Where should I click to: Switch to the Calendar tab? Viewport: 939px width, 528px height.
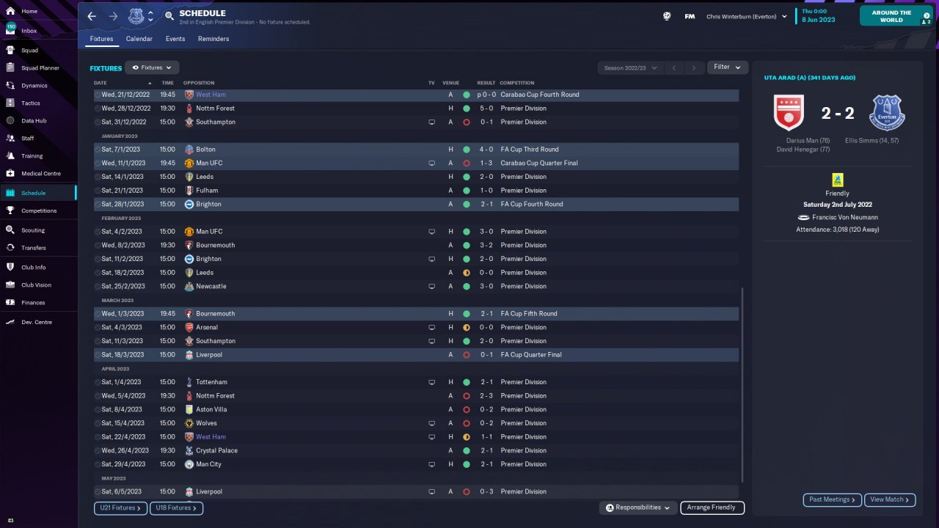click(139, 39)
